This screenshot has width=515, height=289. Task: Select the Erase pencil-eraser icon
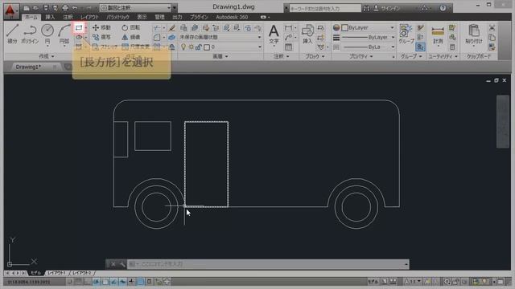171,28
